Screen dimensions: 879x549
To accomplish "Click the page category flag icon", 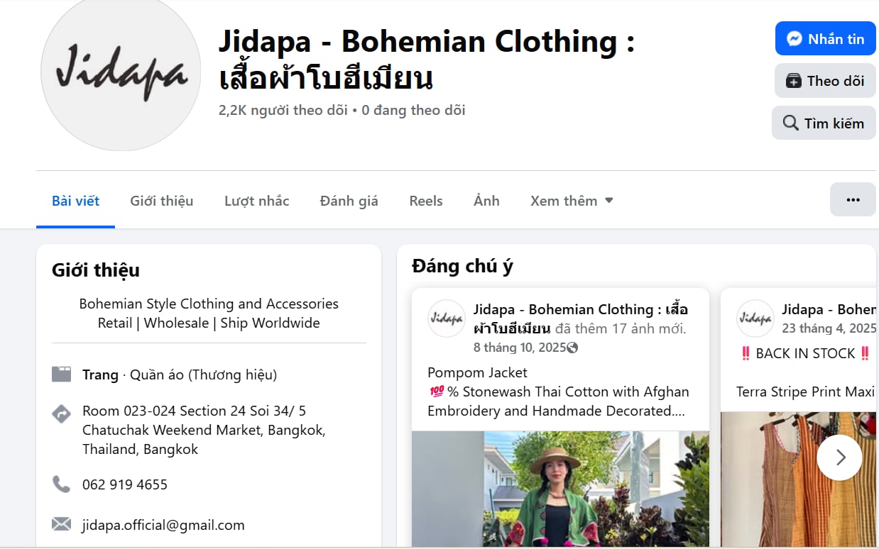I will point(62,375).
